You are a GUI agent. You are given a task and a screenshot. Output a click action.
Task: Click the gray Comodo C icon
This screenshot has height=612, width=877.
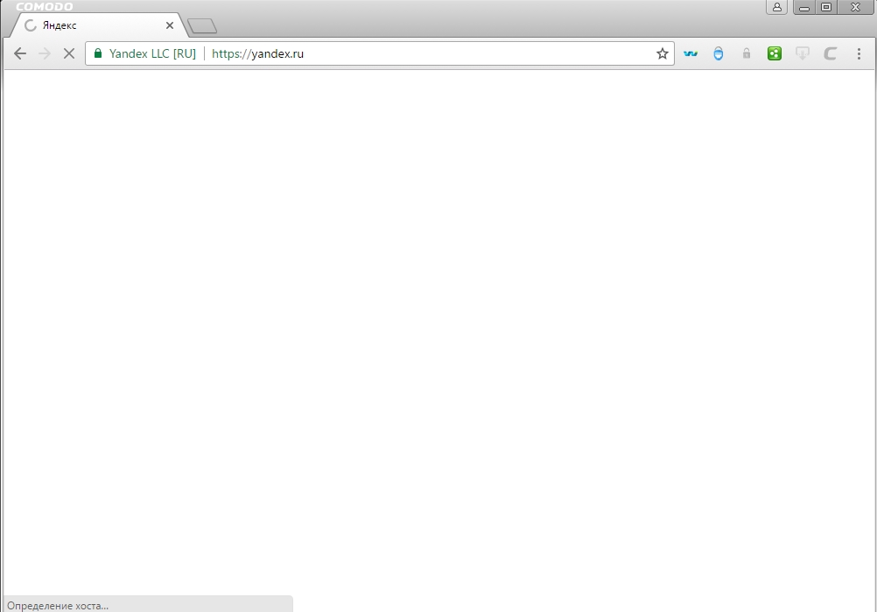point(830,53)
